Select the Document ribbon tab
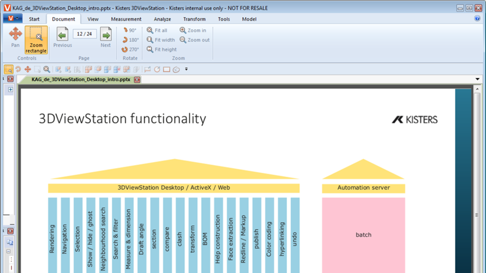This screenshot has width=486, height=273. point(64,19)
